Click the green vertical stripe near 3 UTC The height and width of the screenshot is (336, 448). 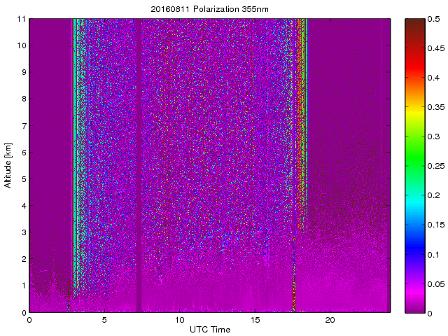tap(76, 140)
